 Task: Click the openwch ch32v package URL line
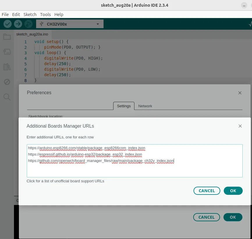(101, 161)
